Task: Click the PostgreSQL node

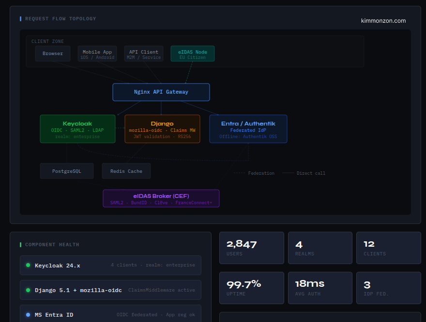Action: pyautogui.click(x=67, y=170)
